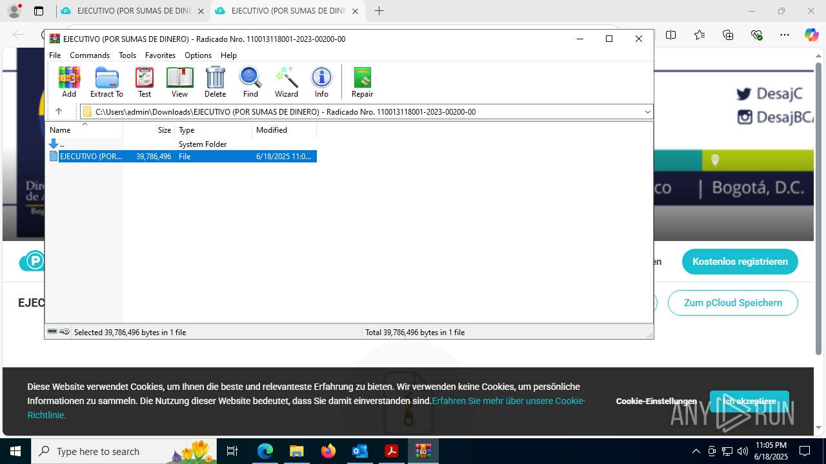Open the File menu
826x464 pixels.
click(55, 55)
